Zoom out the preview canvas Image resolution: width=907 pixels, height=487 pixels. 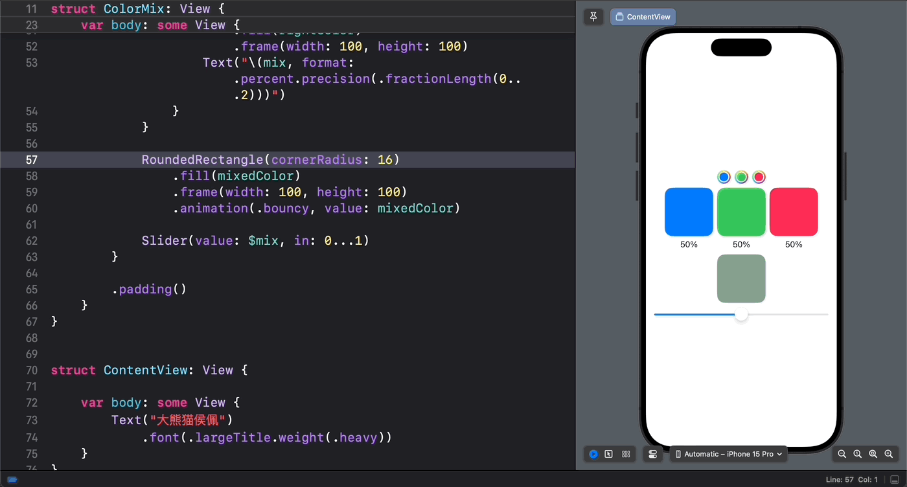pyautogui.click(x=842, y=454)
